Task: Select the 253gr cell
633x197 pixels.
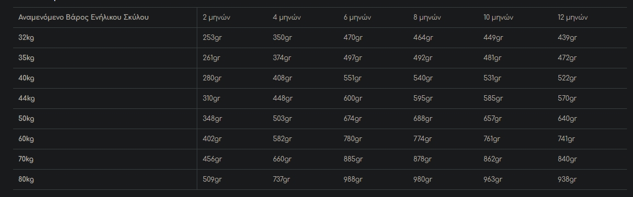Action: (212, 38)
